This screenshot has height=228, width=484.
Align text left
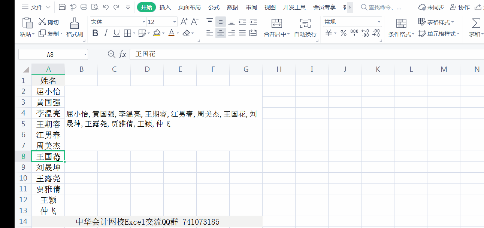pyautogui.click(x=210, y=33)
